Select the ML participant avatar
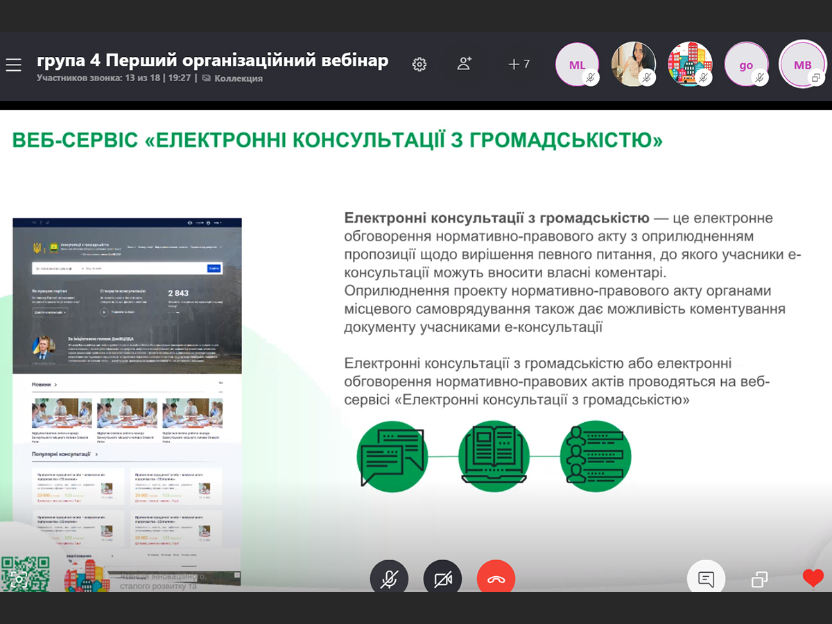Screen dimensions: 832x624 (577, 64)
